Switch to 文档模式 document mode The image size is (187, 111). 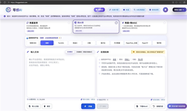(84, 52)
